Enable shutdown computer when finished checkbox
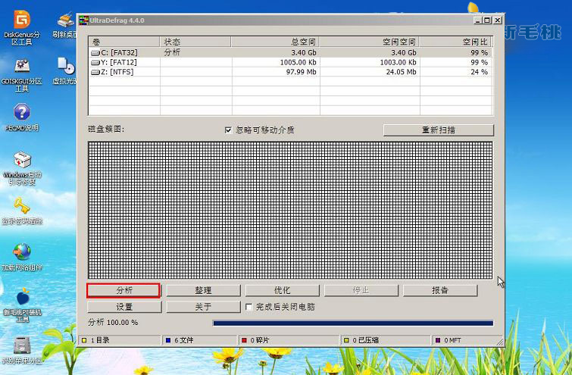Screen dimensions: 572x375 point(248,307)
